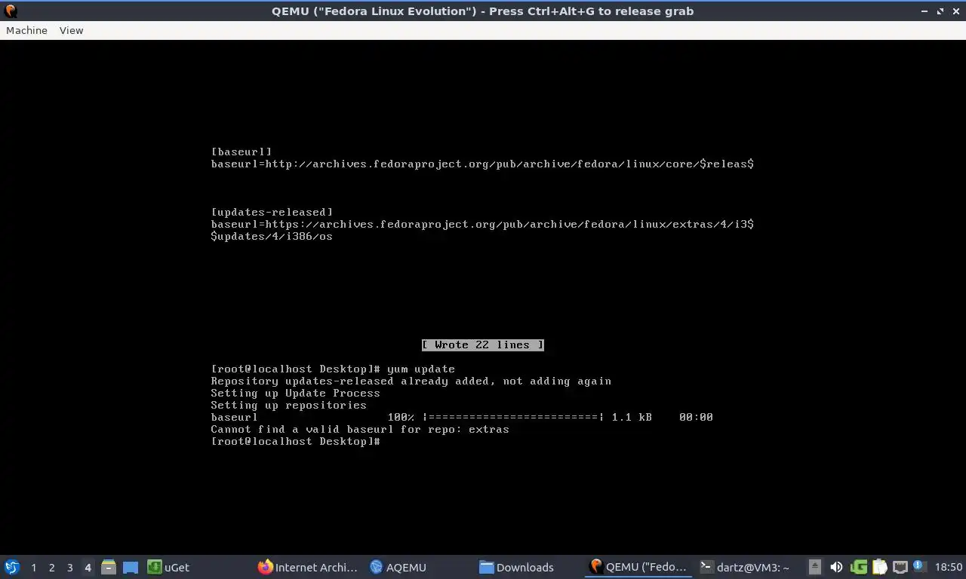The image size is (966, 579).
Task: Click the '[ Wrote 22 lines ]' status message
Action: tap(483, 345)
